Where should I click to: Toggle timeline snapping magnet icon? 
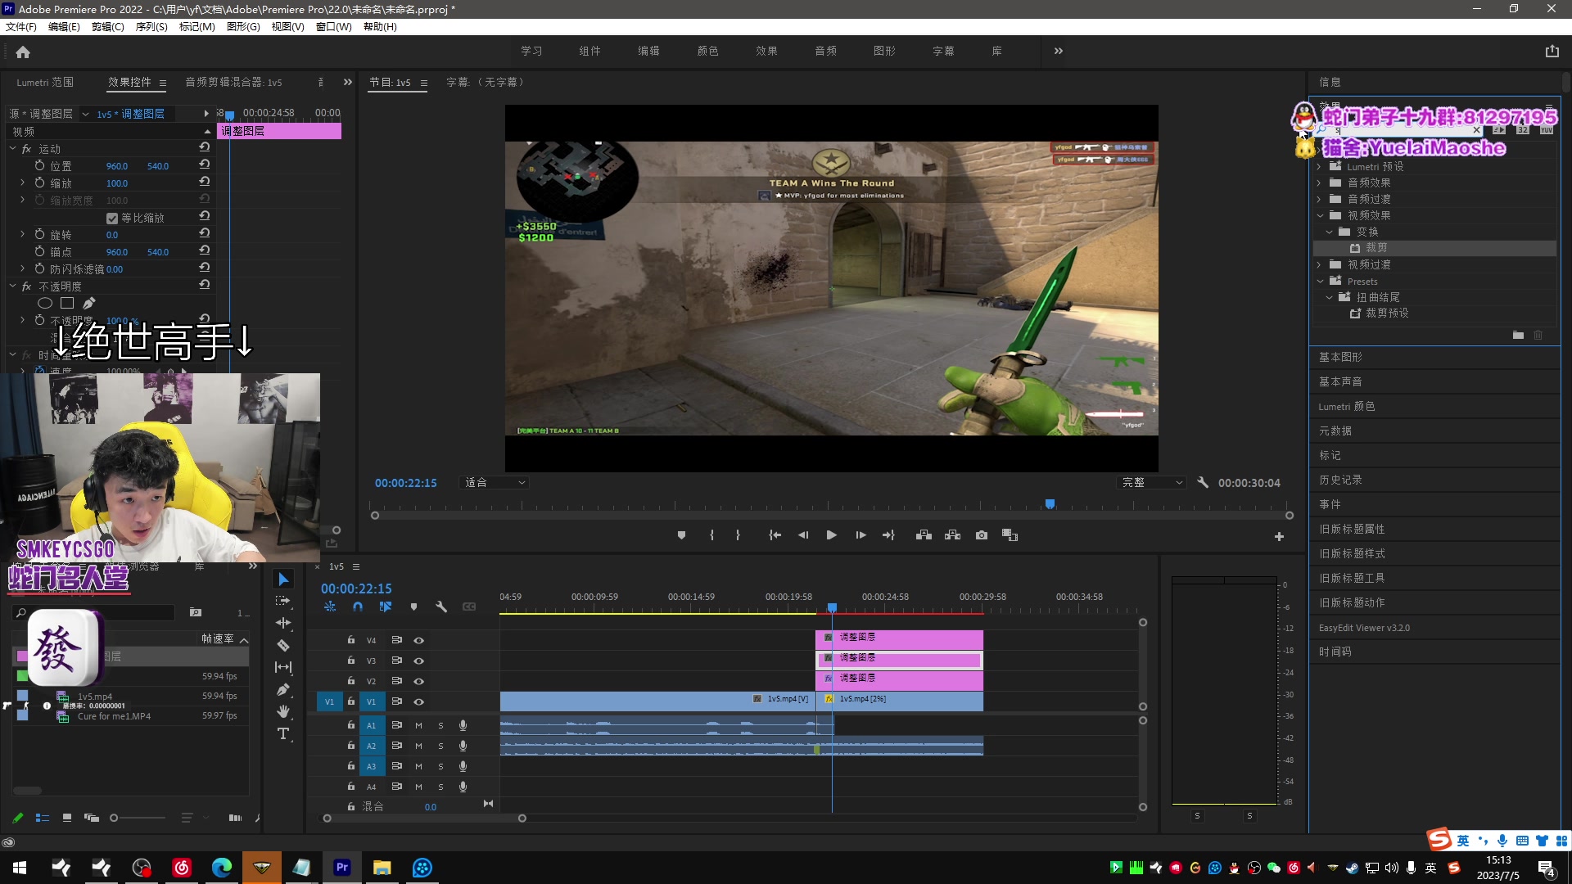358,607
